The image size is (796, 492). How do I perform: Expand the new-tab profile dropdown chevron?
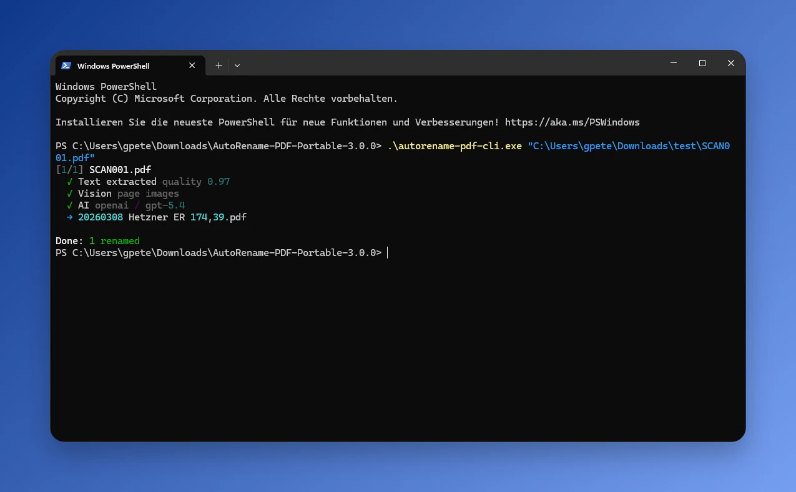(x=237, y=66)
